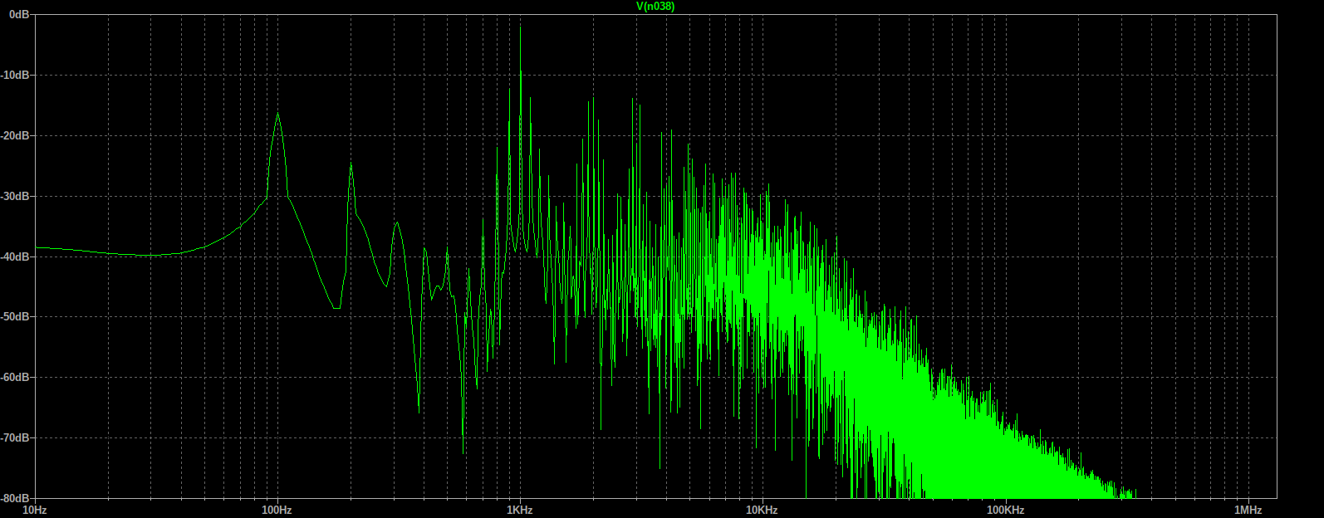Click the -10dB axis label
Image resolution: width=1324 pixels, height=518 pixels.
(x=16, y=75)
